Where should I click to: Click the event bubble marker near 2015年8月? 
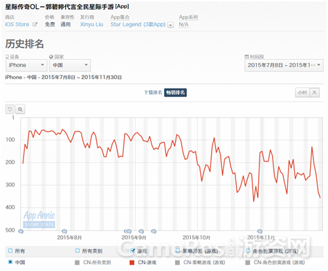(64, 231)
